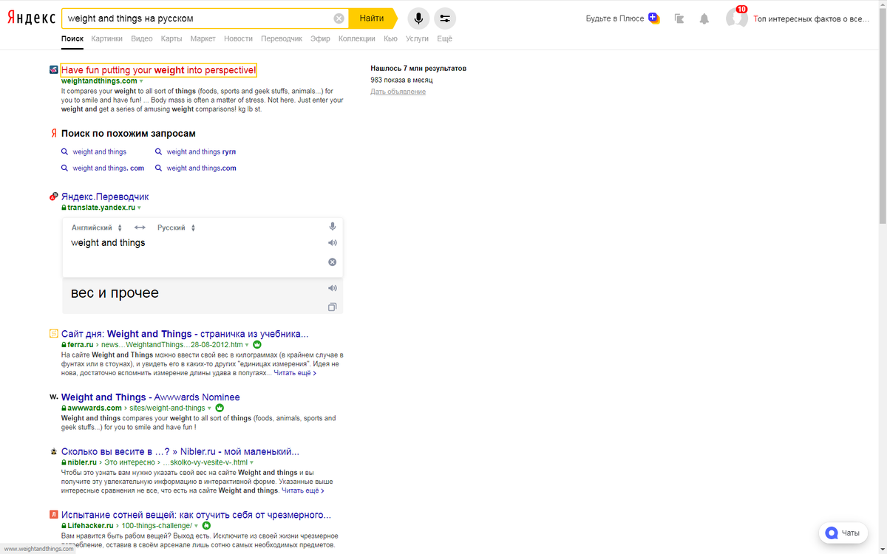Click magnifier beside 'weight and things гугл'
Image resolution: width=887 pixels, height=554 pixels.
point(159,152)
